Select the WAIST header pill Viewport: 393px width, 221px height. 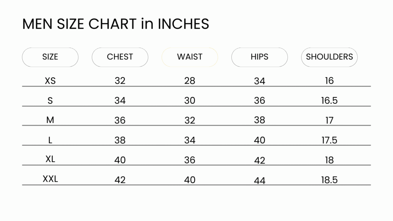click(190, 57)
